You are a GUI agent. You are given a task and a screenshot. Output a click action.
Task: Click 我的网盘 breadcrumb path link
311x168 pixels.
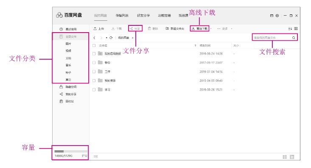pos(123,38)
